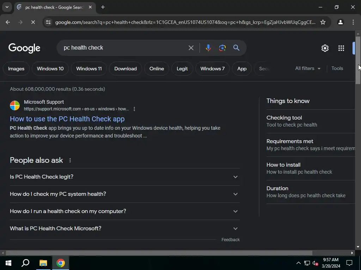Open Requirements met in Things to know
The height and width of the screenshot is (270, 361).
coord(311,145)
